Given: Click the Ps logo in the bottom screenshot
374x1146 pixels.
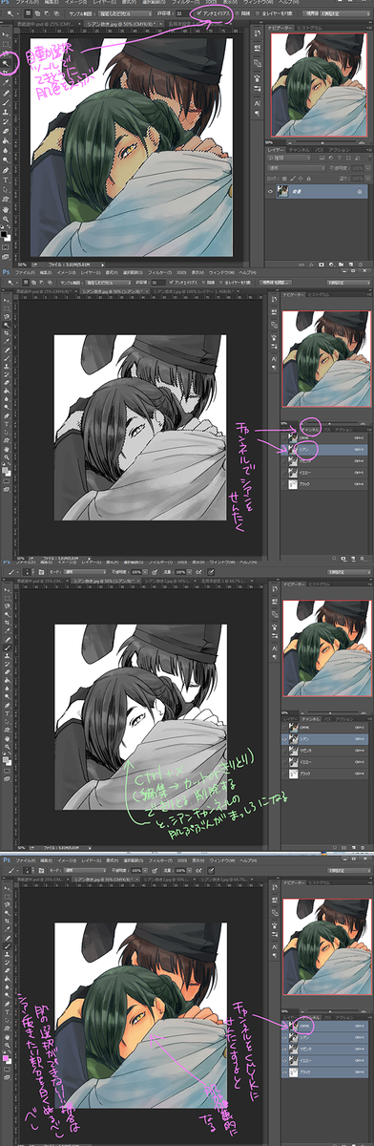Looking at the screenshot, I should point(6,860).
